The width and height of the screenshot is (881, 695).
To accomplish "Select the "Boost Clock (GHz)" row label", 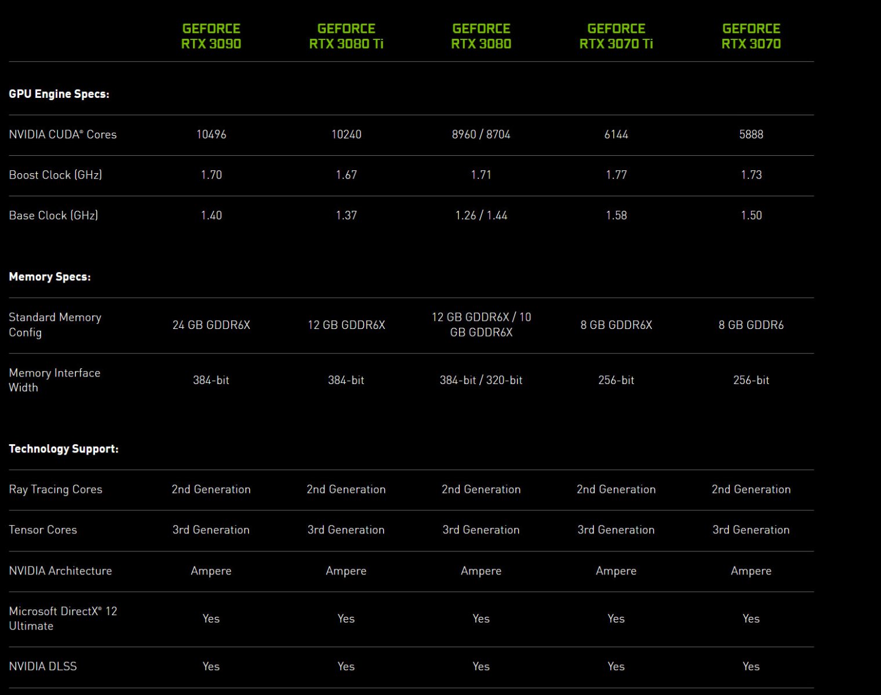I will coord(56,175).
